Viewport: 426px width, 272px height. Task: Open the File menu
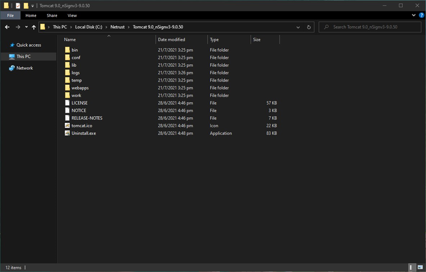[10, 15]
